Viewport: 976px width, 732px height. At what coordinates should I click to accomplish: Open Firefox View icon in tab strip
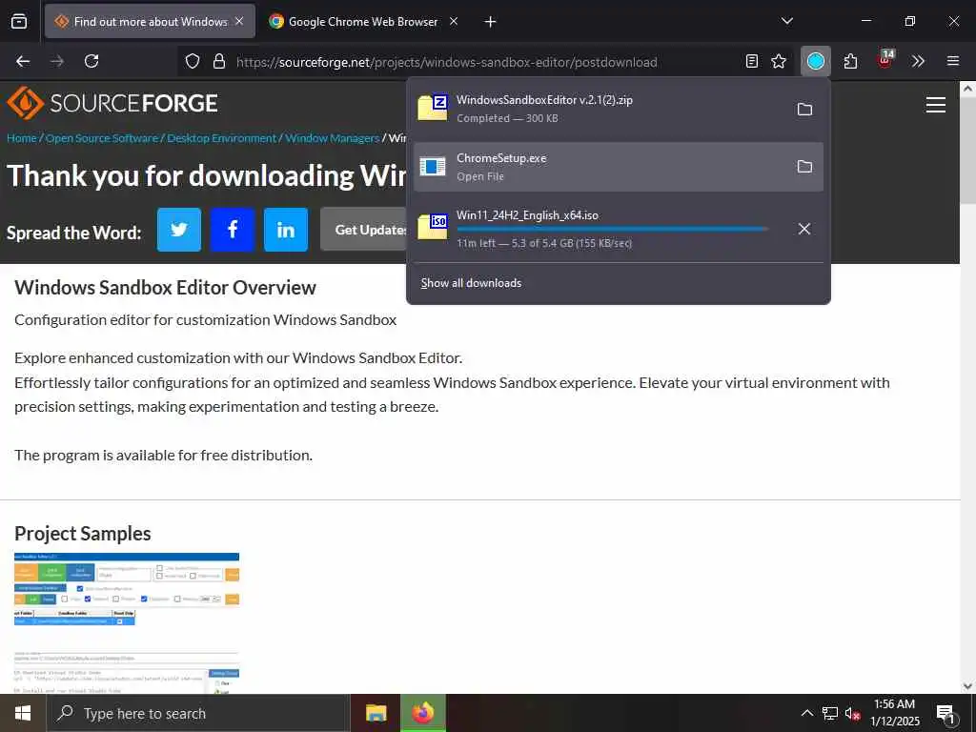click(x=19, y=21)
